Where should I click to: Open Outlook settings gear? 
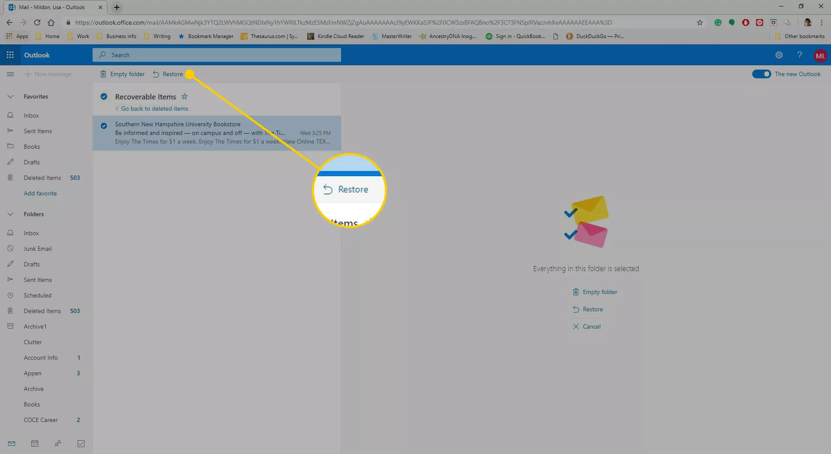(779, 55)
